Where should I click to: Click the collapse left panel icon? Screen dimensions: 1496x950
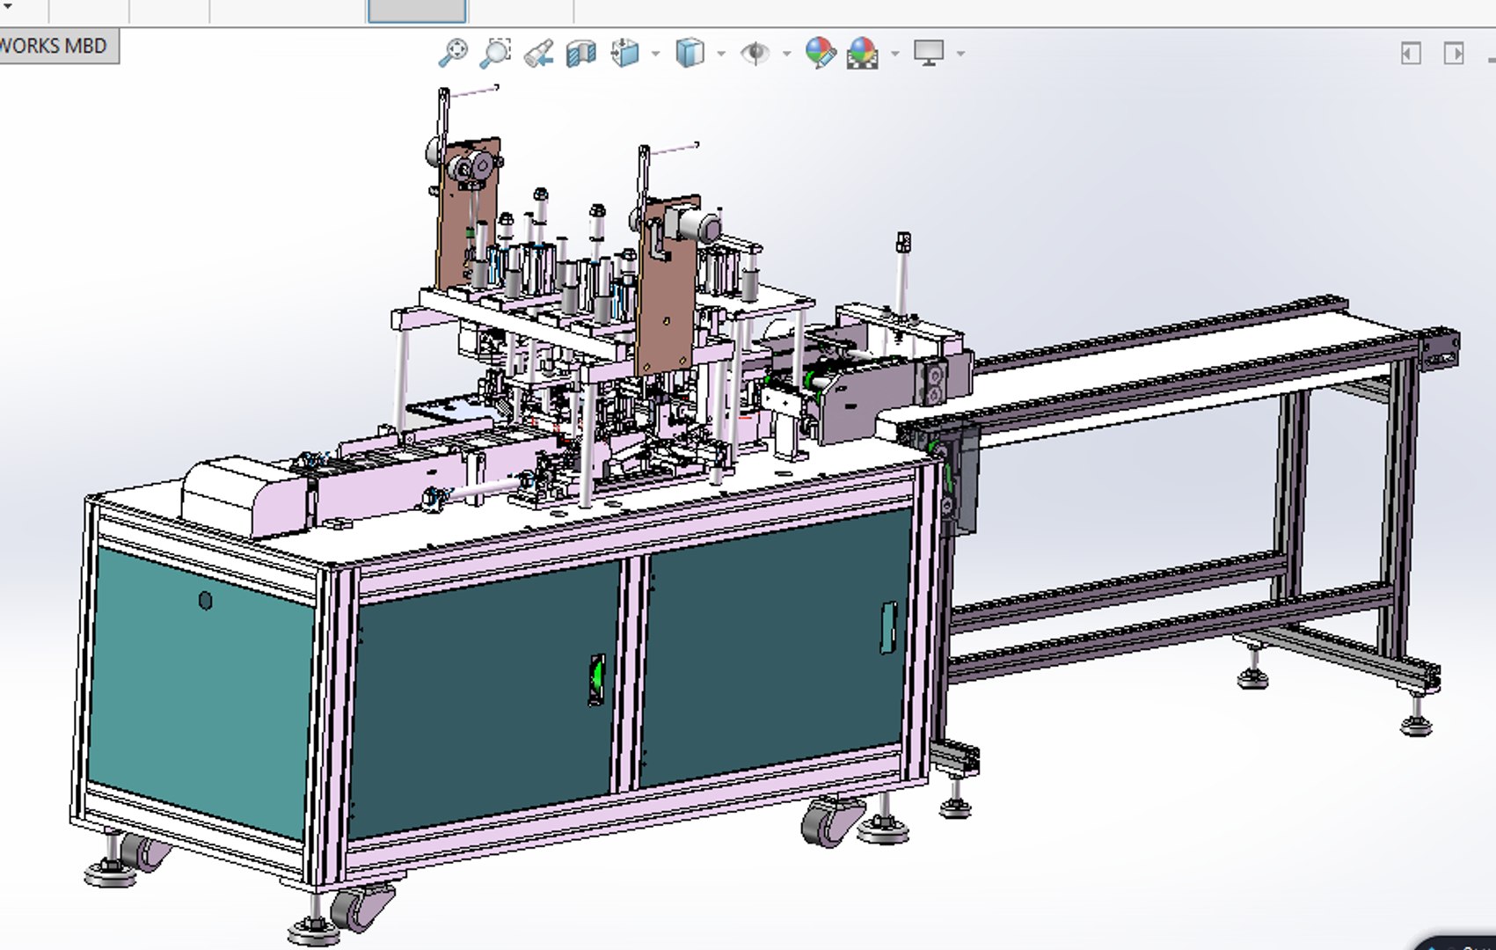[1411, 54]
